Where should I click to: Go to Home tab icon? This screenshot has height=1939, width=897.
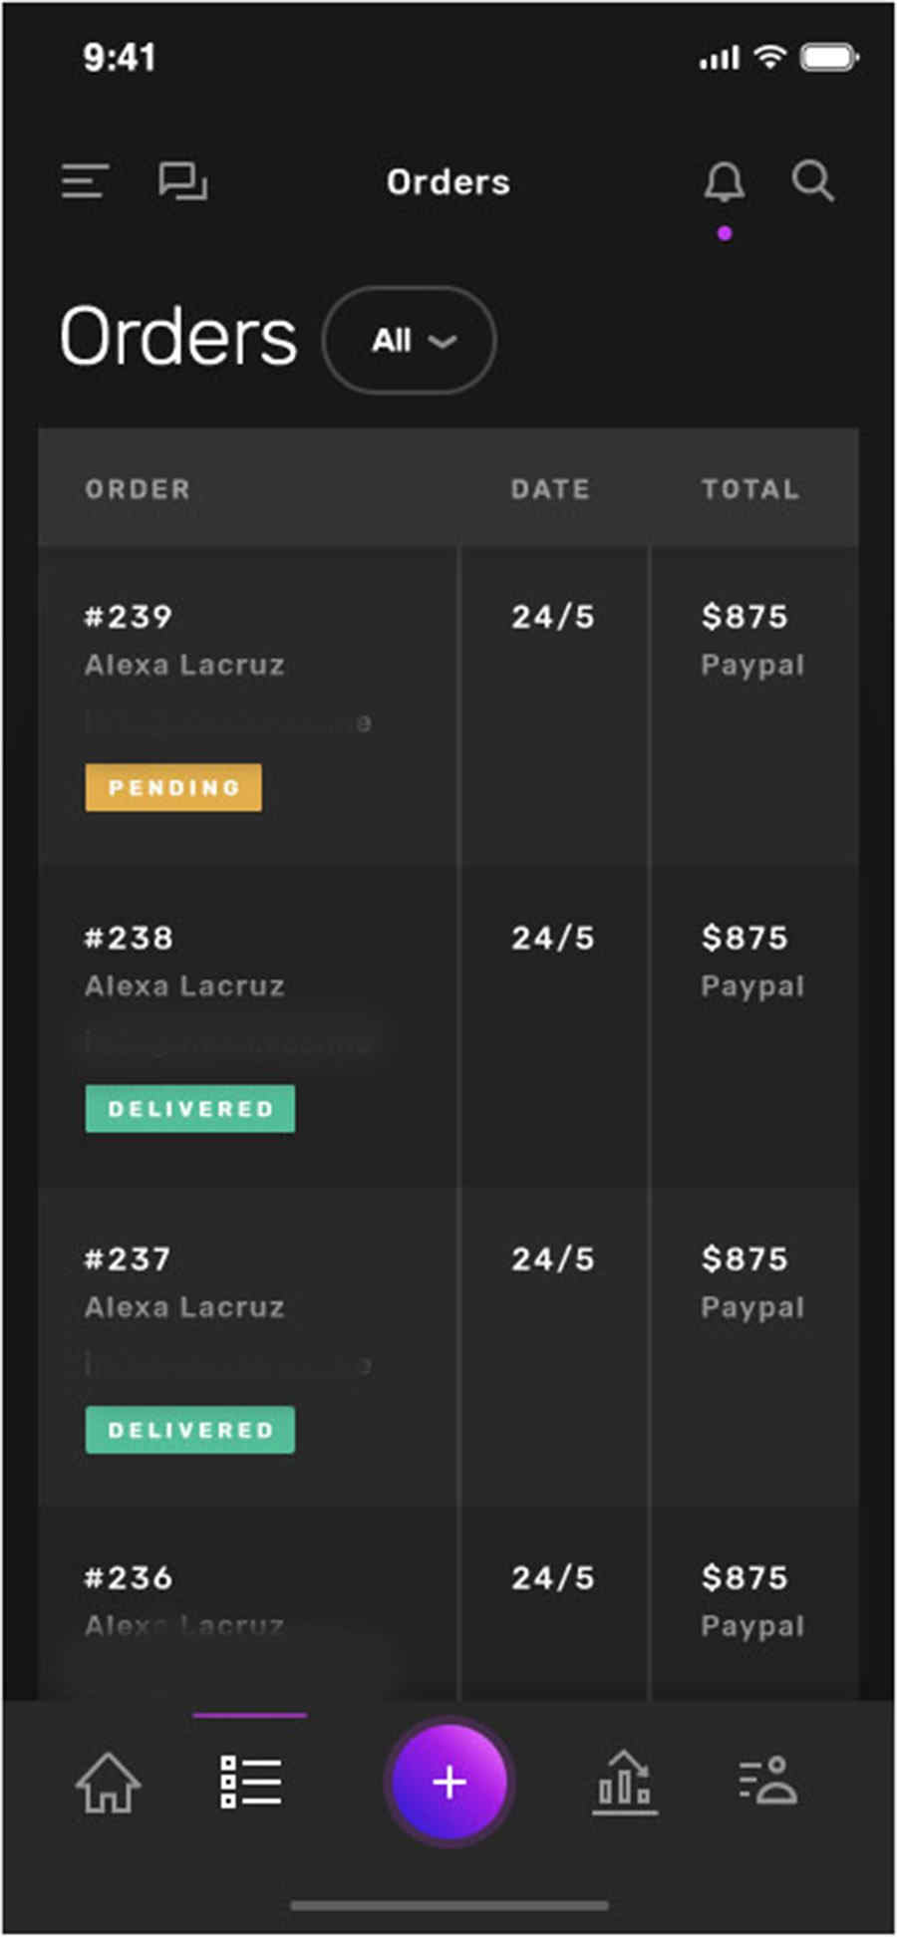click(108, 1782)
